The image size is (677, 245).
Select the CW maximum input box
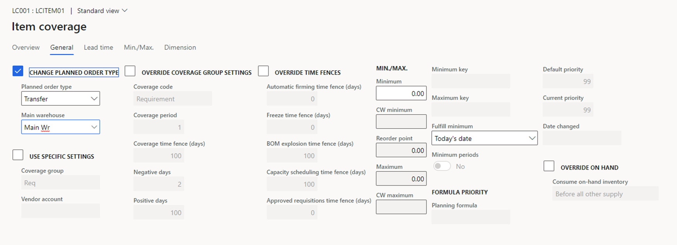[x=401, y=207]
